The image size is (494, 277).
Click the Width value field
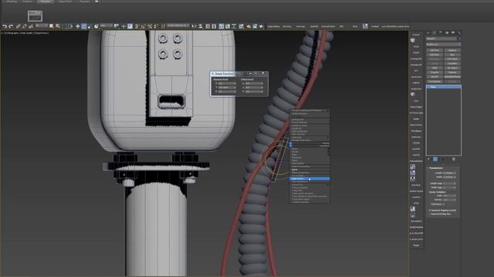tap(448, 177)
